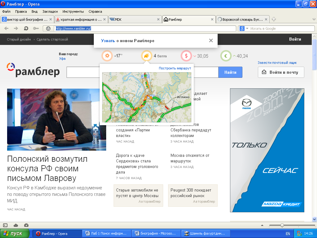Toggle the Opera panel icon in status bar
The image size is (317, 238).
tap(5, 225)
